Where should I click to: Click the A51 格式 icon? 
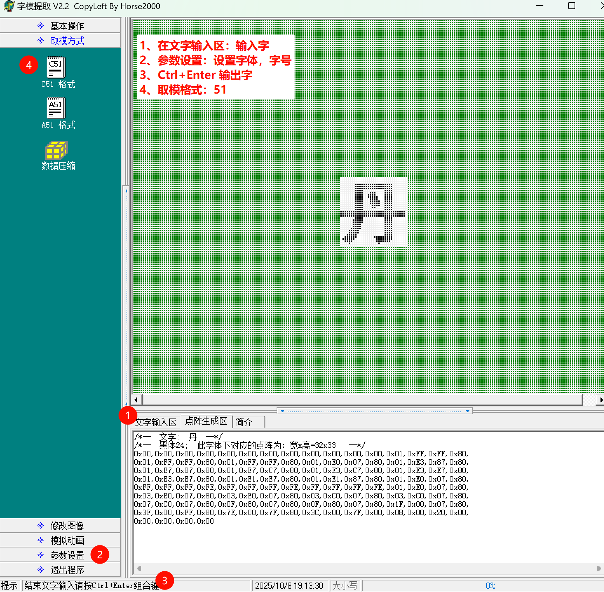[56, 108]
